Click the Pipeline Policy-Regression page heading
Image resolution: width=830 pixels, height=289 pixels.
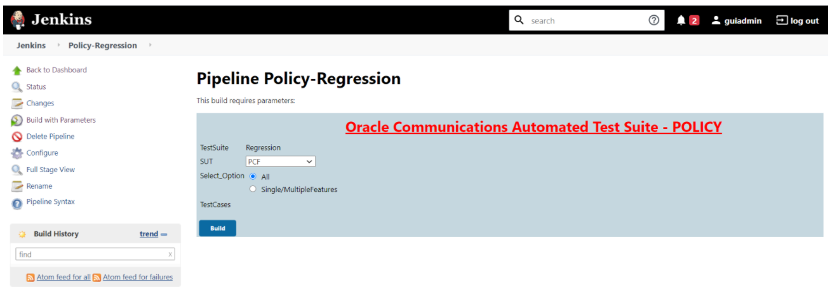298,79
